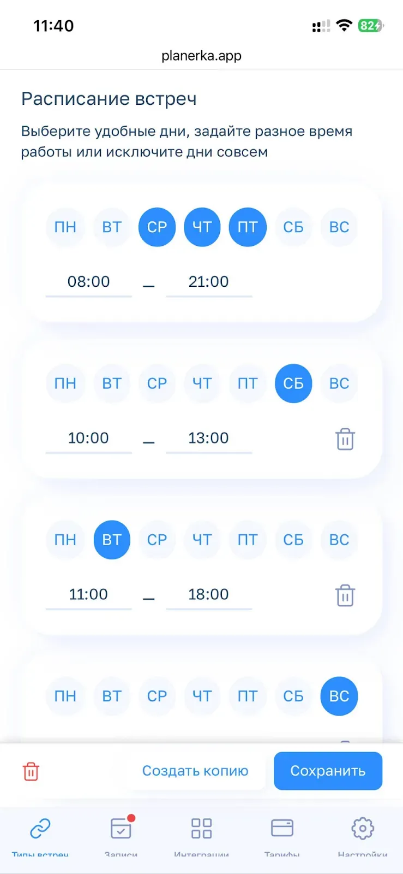Enable ПН in the first schedule block

(x=65, y=227)
